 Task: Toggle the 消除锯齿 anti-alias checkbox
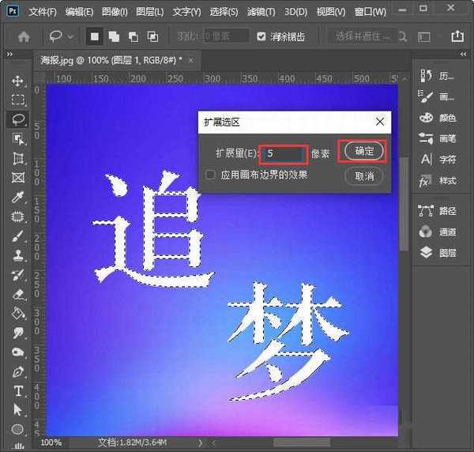[x=262, y=36]
